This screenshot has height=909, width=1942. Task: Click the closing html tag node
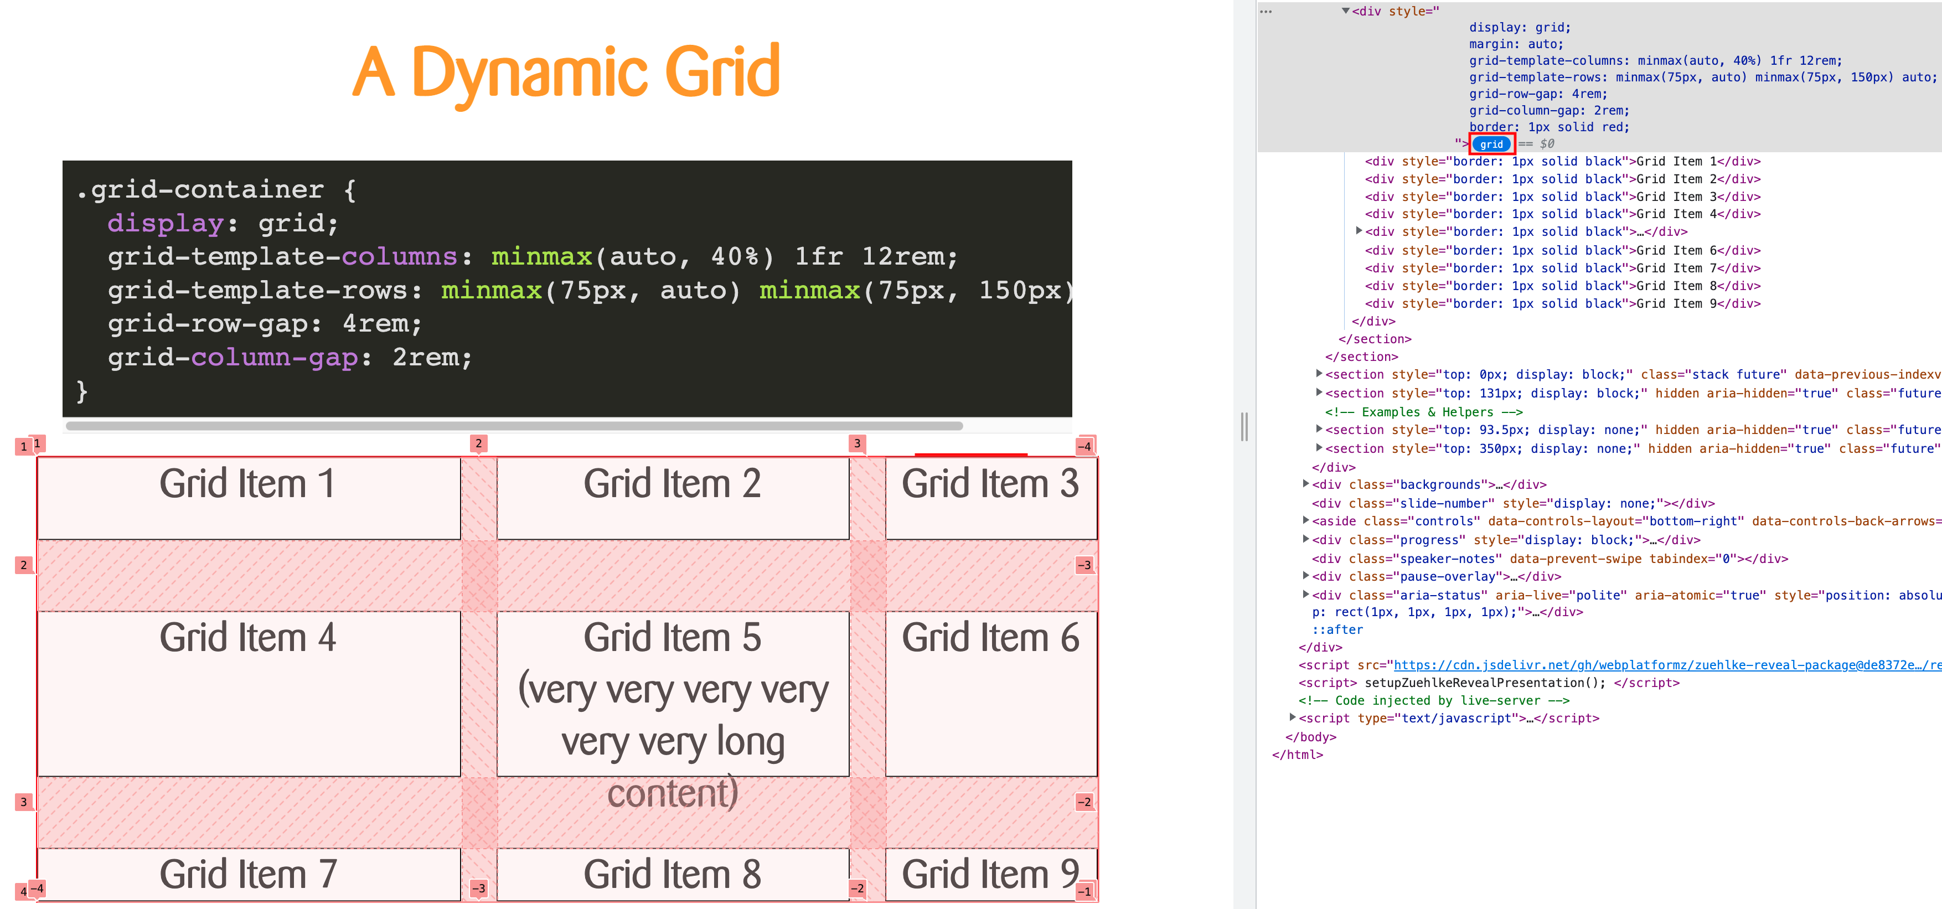[1298, 755]
